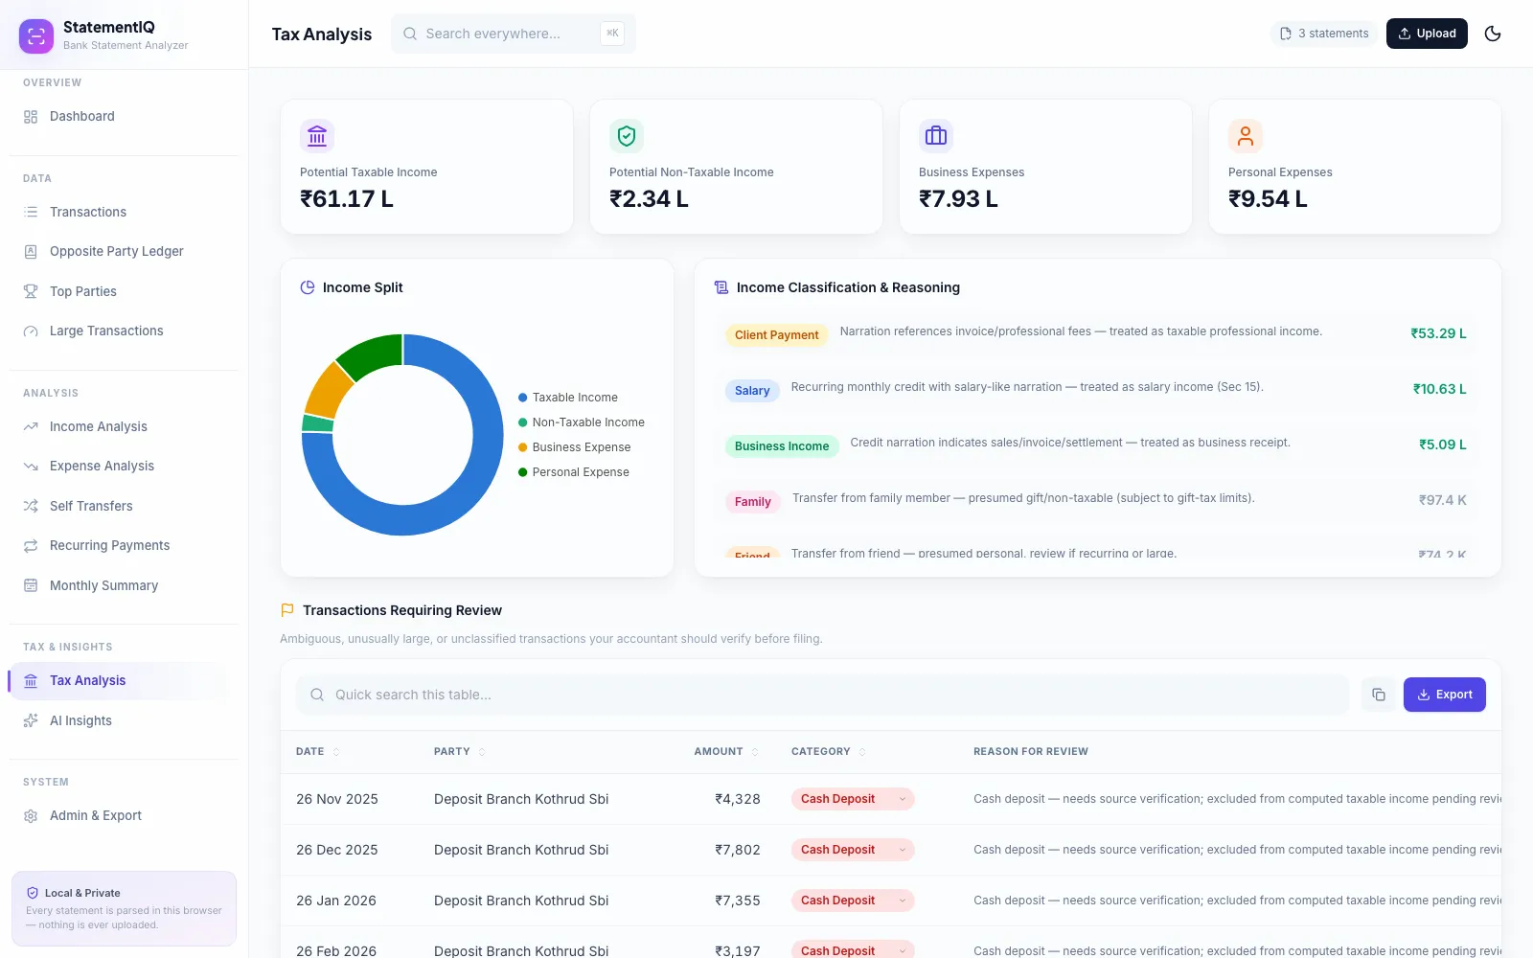Export the review transactions table
Image resolution: width=1533 pixels, height=958 pixels.
pos(1445,695)
